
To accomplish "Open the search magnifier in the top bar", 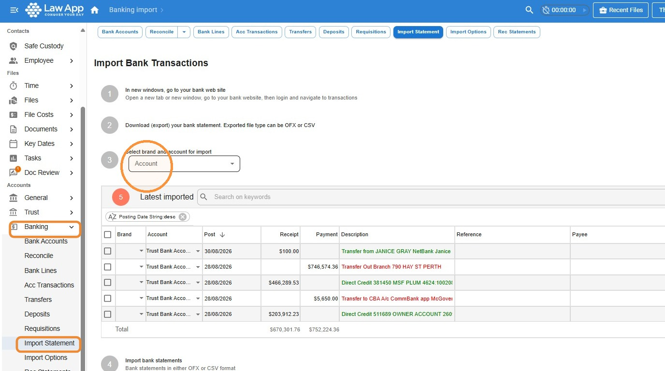I will click(x=529, y=10).
